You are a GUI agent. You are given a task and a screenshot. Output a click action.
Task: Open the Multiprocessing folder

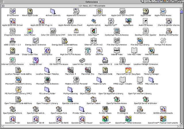pos(70,89)
